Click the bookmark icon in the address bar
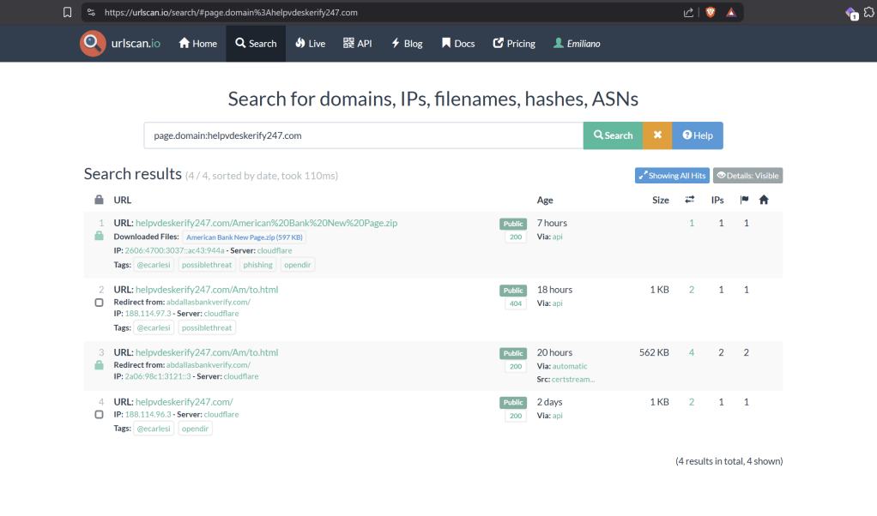Image resolution: width=877 pixels, height=516 pixels. pyautogui.click(x=68, y=12)
